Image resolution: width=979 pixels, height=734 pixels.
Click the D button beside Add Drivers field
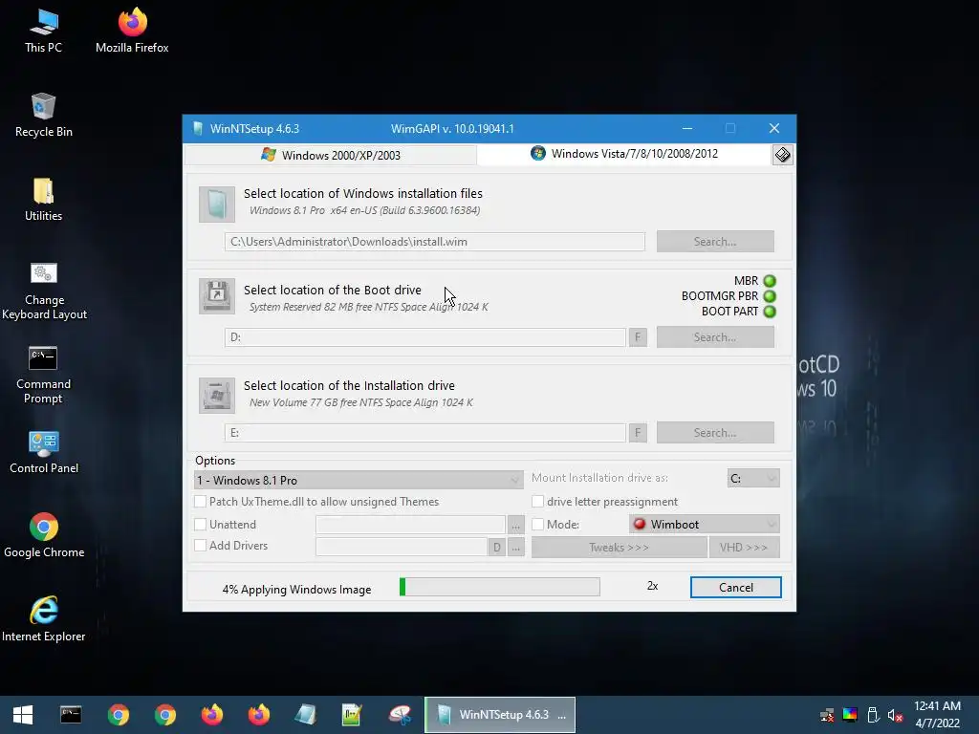tap(496, 548)
